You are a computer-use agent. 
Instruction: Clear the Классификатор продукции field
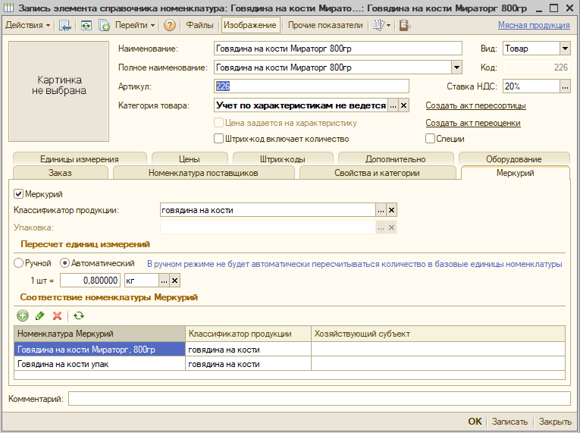(x=391, y=210)
